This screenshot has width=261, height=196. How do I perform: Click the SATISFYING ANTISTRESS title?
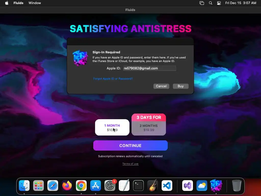click(130, 29)
